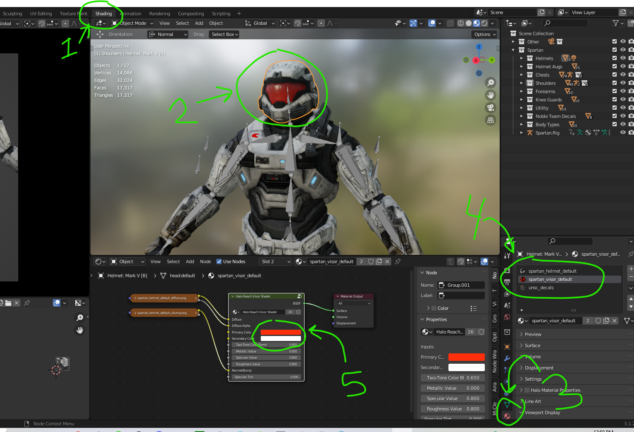Open the Object Mode dropdown
This screenshot has width=634, height=432.
(x=133, y=23)
